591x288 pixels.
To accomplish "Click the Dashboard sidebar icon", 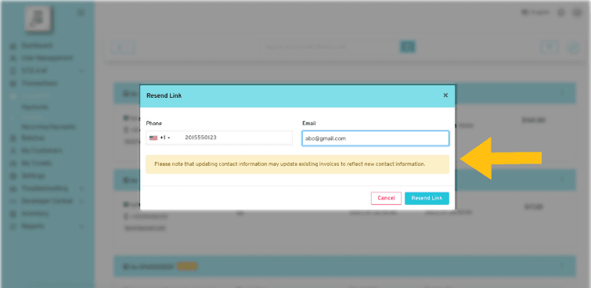I will (13, 46).
